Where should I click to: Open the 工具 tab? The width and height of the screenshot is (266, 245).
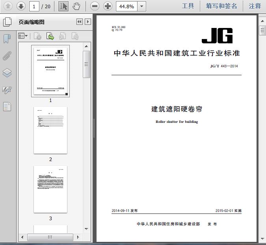tap(188, 6)
